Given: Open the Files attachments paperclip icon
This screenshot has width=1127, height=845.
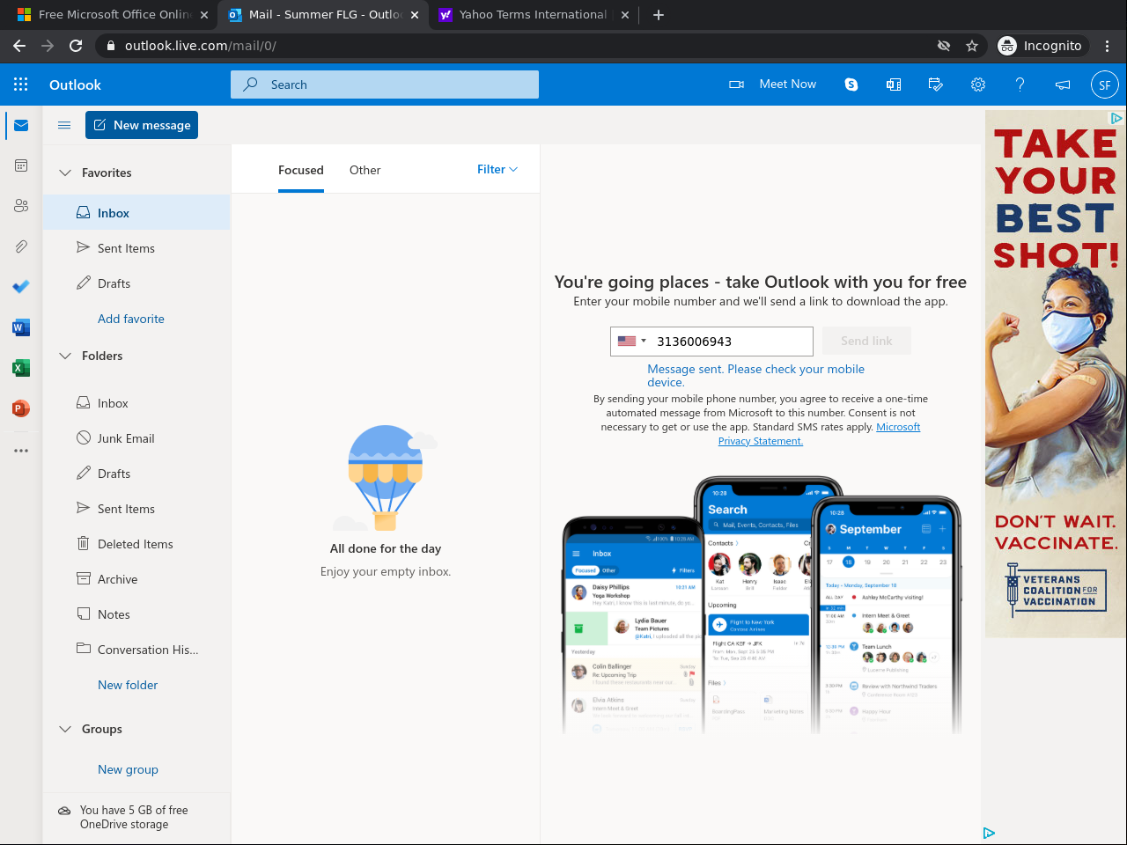Looking at the screenshot, I should click(x=21, y=246).
